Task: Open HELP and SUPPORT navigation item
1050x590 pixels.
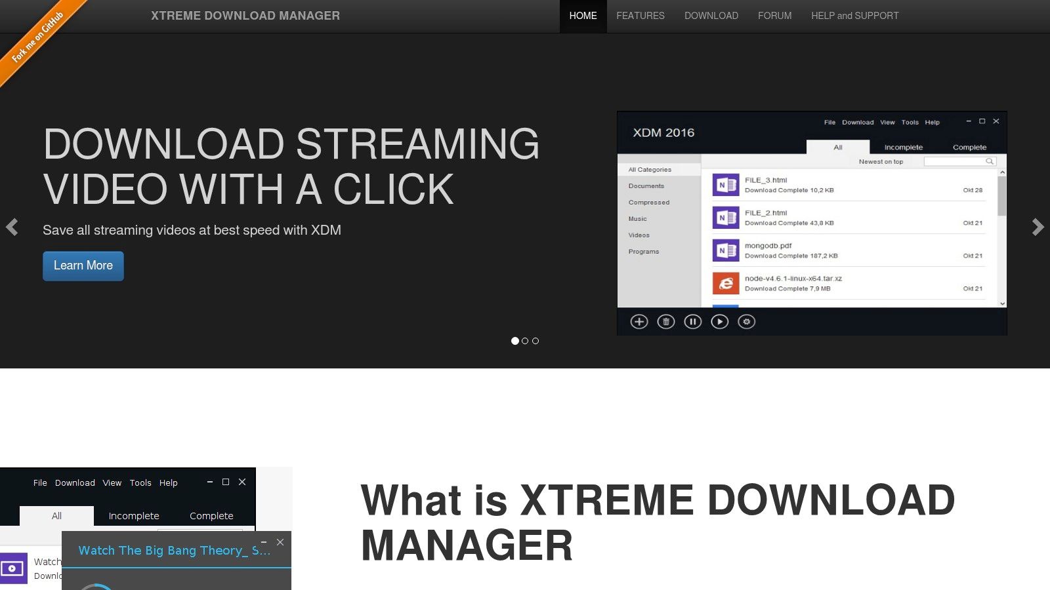Action: point(855,16)
